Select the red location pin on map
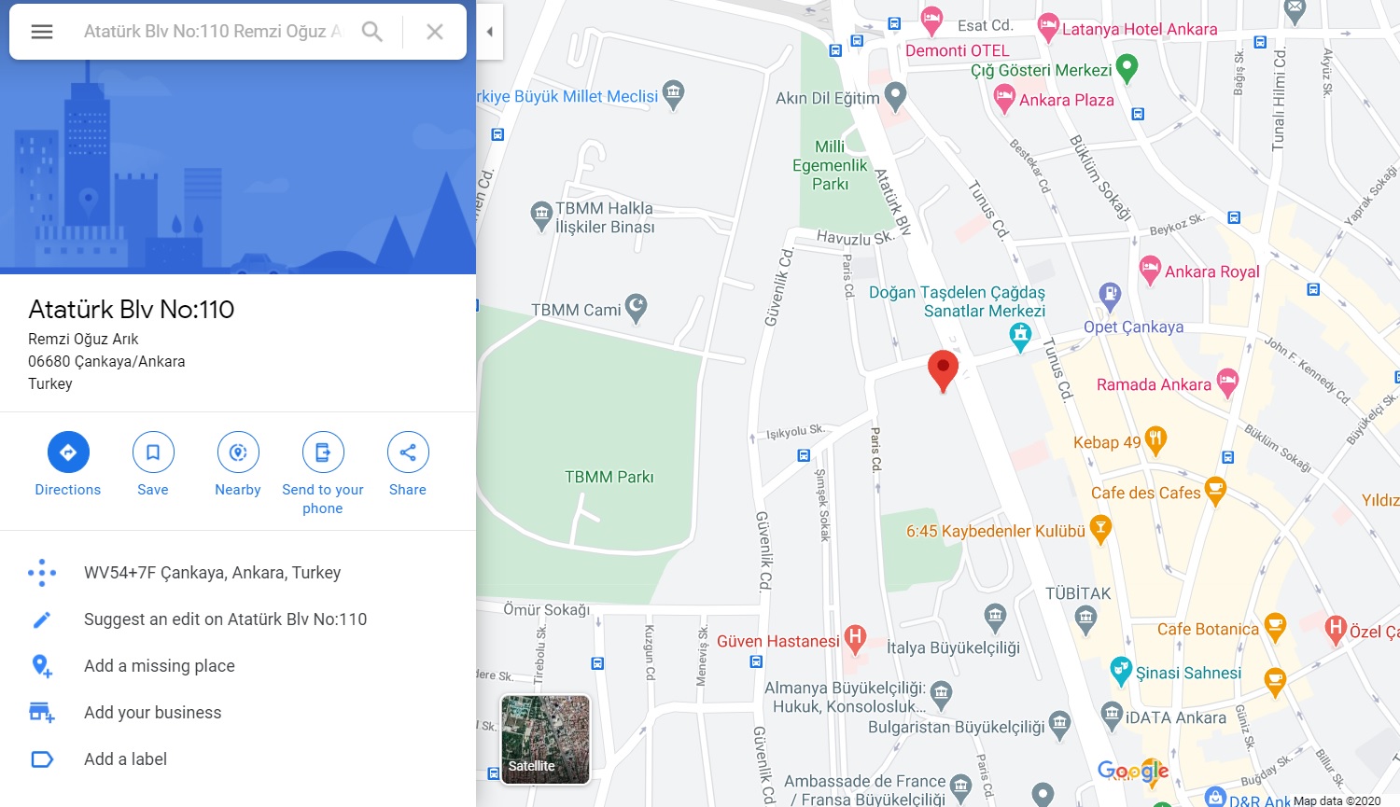Image resolution: width=1400 pixels, height=807 pixels. 943,370
